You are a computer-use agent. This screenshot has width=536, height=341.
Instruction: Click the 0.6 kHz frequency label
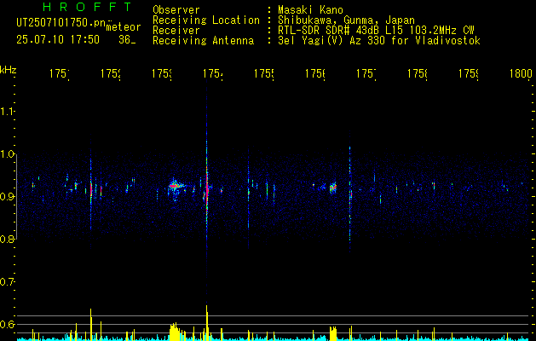(x=7, y=324)
